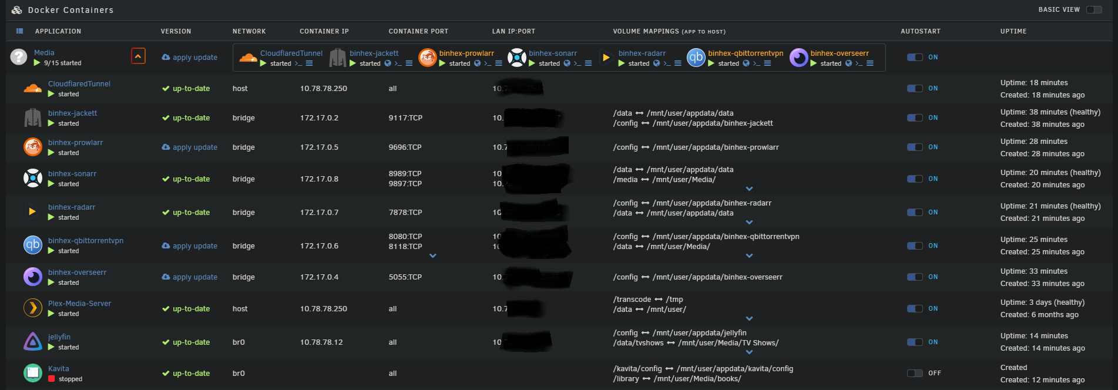Click jellyfin container IP 10.78.78.12
Viewport: 1118px width, 390px height.
(x=321, y=342)
